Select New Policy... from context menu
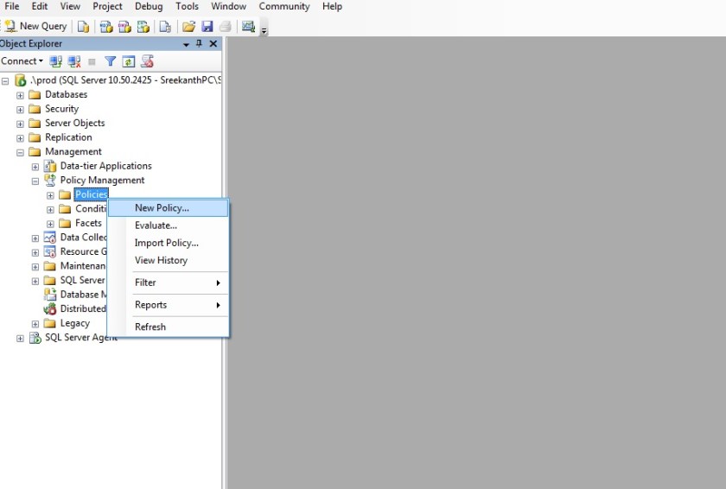Viewport: 726px width, 489px height. coord(162,208)
